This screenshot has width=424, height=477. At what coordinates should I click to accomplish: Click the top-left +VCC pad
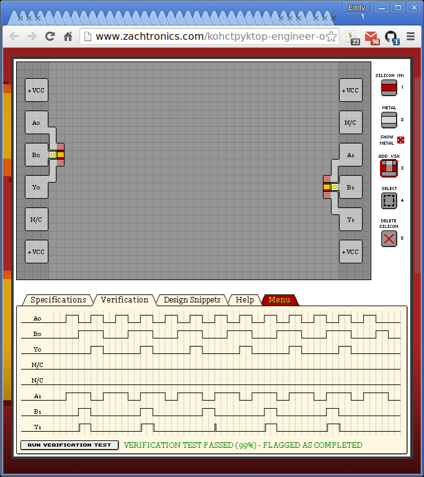click(x=37, y=90)
